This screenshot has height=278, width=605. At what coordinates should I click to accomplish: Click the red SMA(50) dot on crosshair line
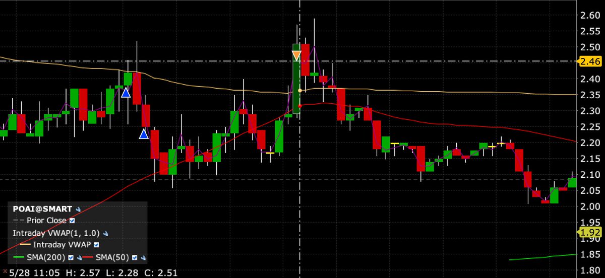click(x=300, y=106)
